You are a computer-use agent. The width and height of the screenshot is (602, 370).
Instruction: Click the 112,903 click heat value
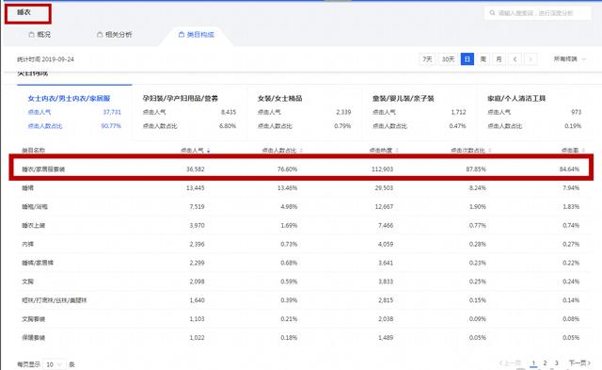coord(383,169)
